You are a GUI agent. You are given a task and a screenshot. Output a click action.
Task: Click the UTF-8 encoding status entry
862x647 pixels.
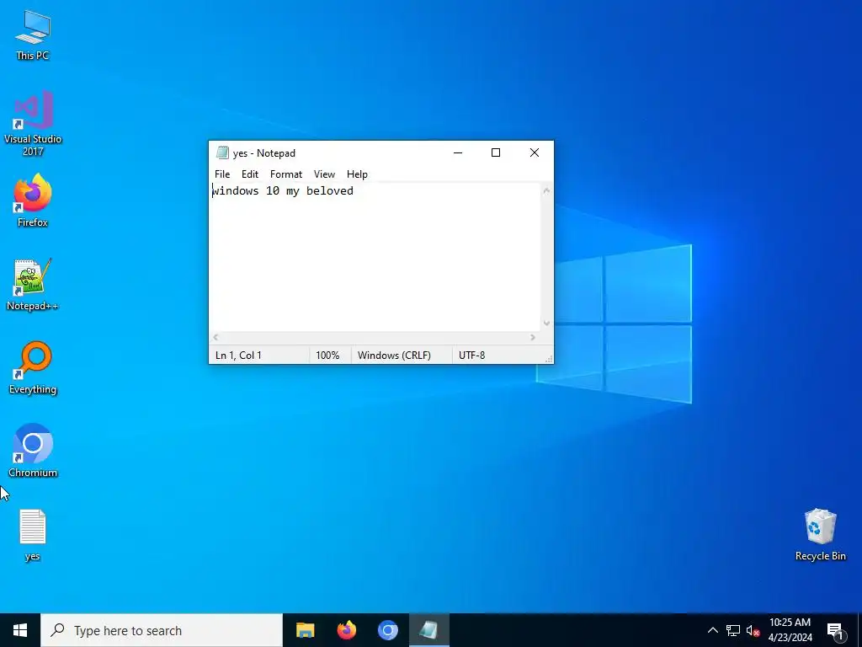click(471, 356)
